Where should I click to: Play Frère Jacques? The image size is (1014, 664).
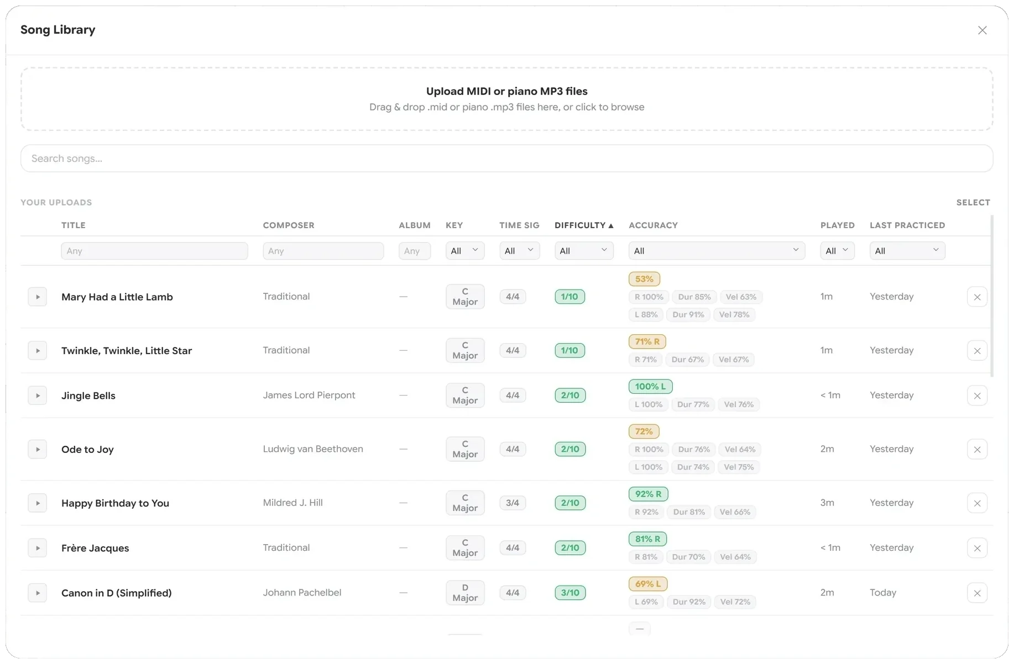coord(38,548)
